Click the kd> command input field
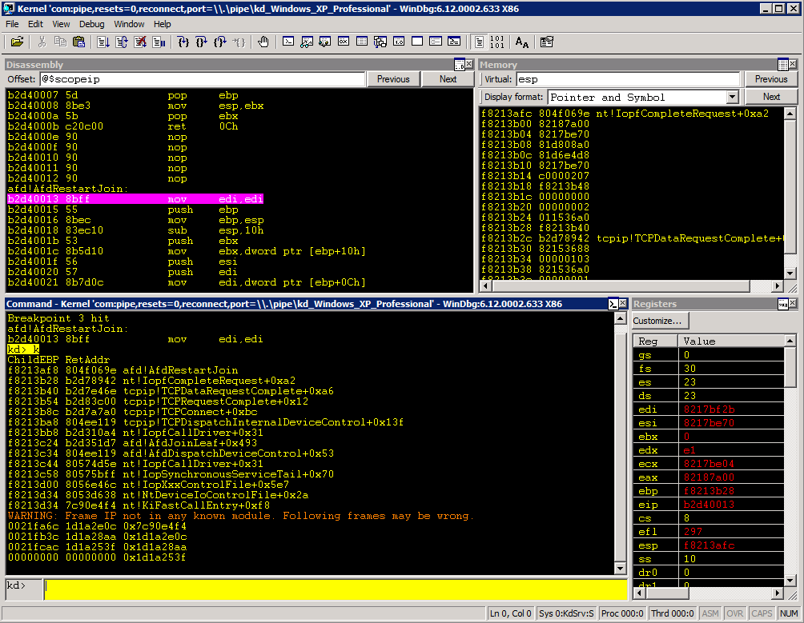 coord(335,588)
